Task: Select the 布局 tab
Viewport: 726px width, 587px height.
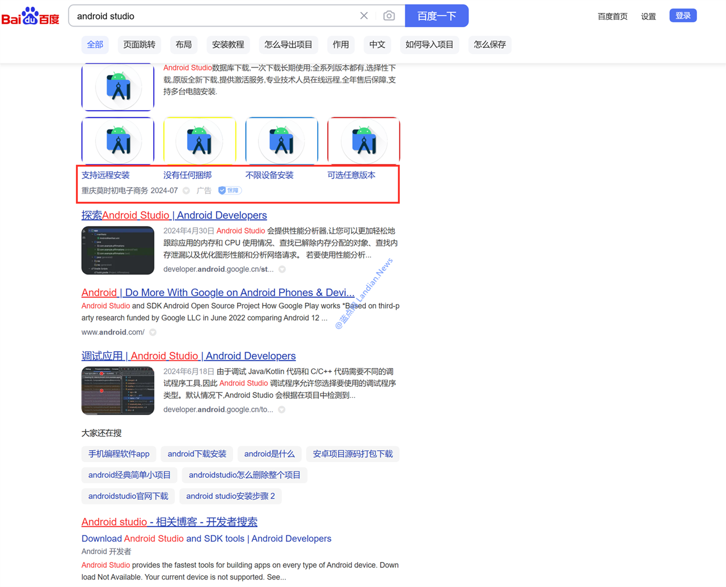Action: pos(184,44)
